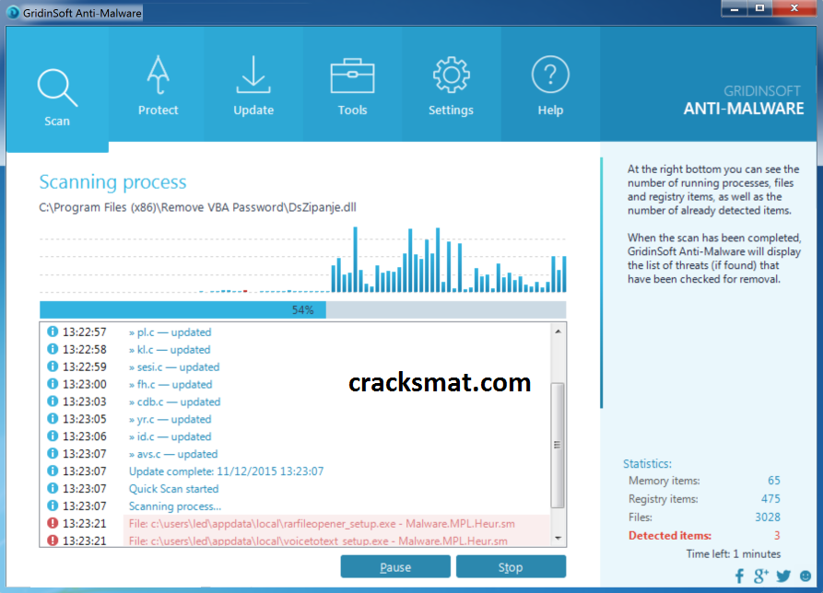823x593 pixels.
Task: Close the GridinSoft Anti-Malware window
Action: 794,8
